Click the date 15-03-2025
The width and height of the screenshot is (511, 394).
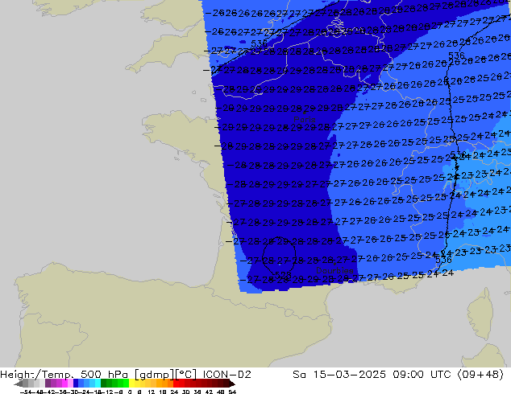[350, 375]
